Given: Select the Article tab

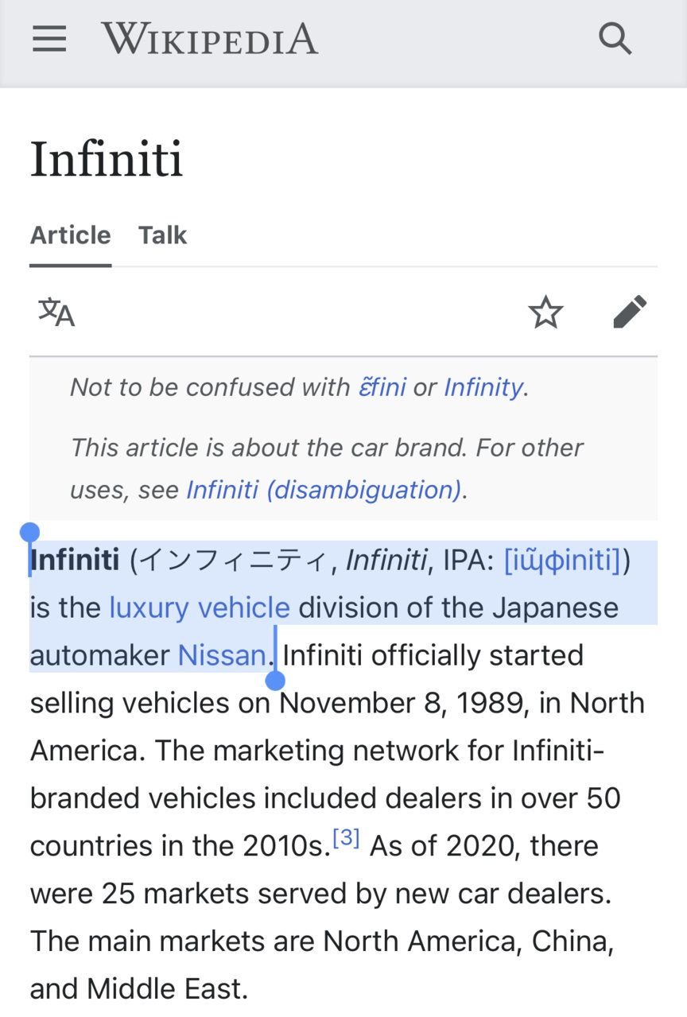Looking at the screenshot, I should (x=71, y=235).
